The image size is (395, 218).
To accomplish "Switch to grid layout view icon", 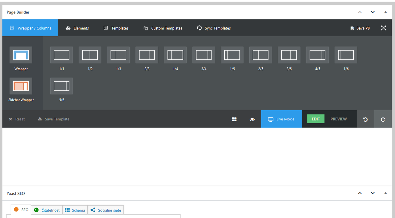I will point(234,119).
